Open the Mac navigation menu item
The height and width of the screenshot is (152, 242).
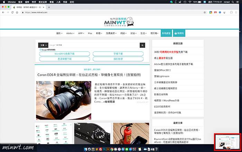(90, 33)
